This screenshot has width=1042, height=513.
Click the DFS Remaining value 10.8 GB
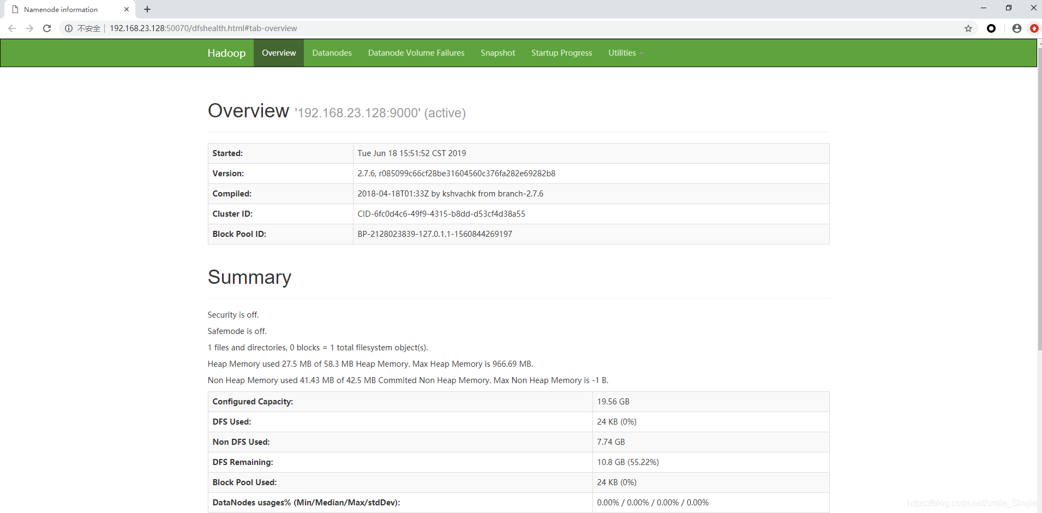pyautogui.click(x=628, y=462)
